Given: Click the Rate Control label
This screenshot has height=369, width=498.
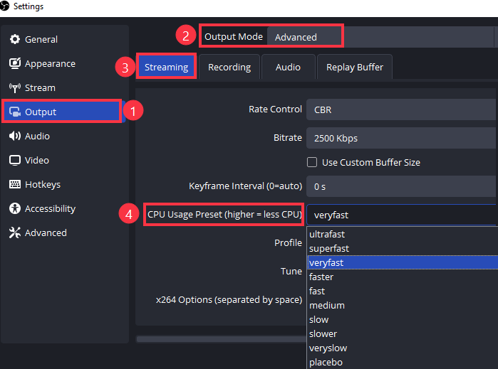Looking at the screenshot, I should point(275,109).
